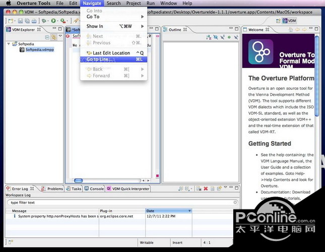
Task: Sort the log by Plug-in column header
Action: pyautogui.click(x=122, y=211)
